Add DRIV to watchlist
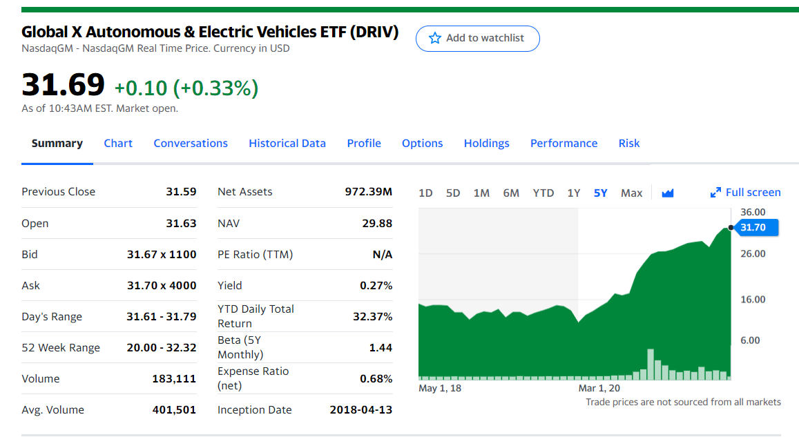The image size is (799, 446). [x=477, y=38]
